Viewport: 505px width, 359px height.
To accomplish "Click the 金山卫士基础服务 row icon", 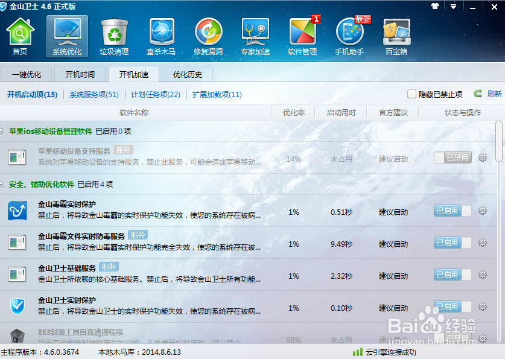I will (x=17, y=275).
